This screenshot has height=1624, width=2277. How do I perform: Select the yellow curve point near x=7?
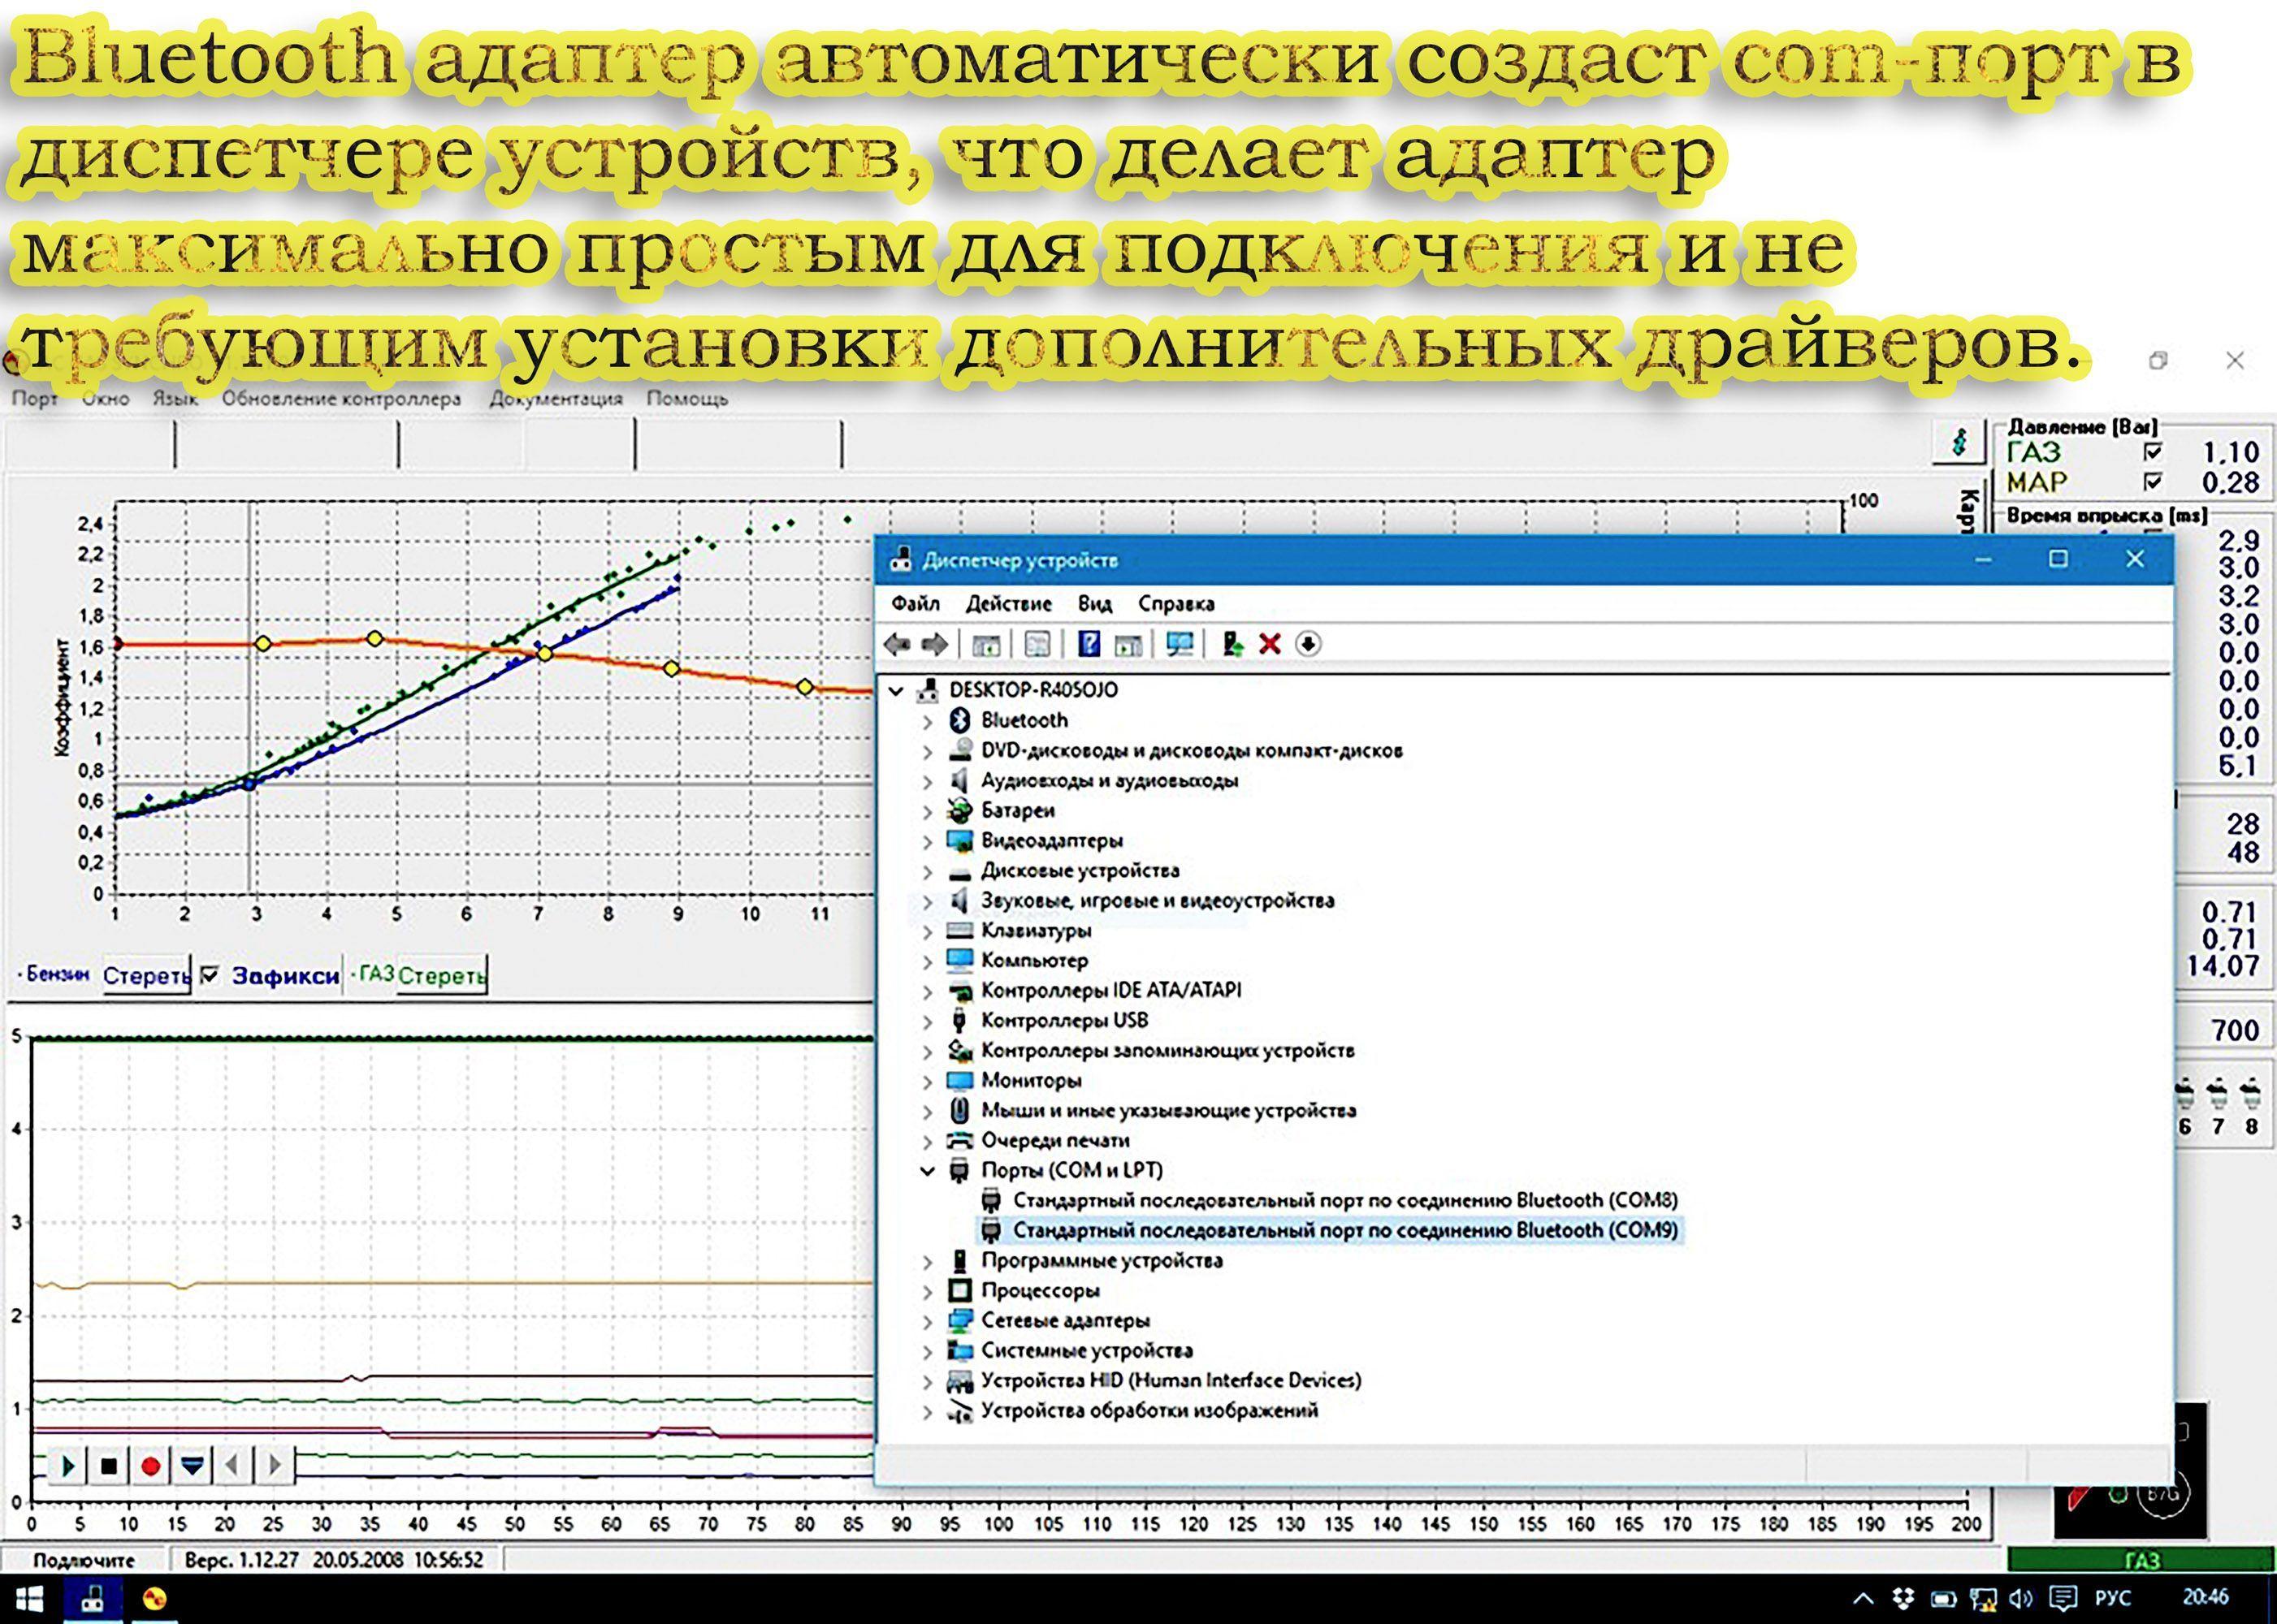tap(544, 654)
